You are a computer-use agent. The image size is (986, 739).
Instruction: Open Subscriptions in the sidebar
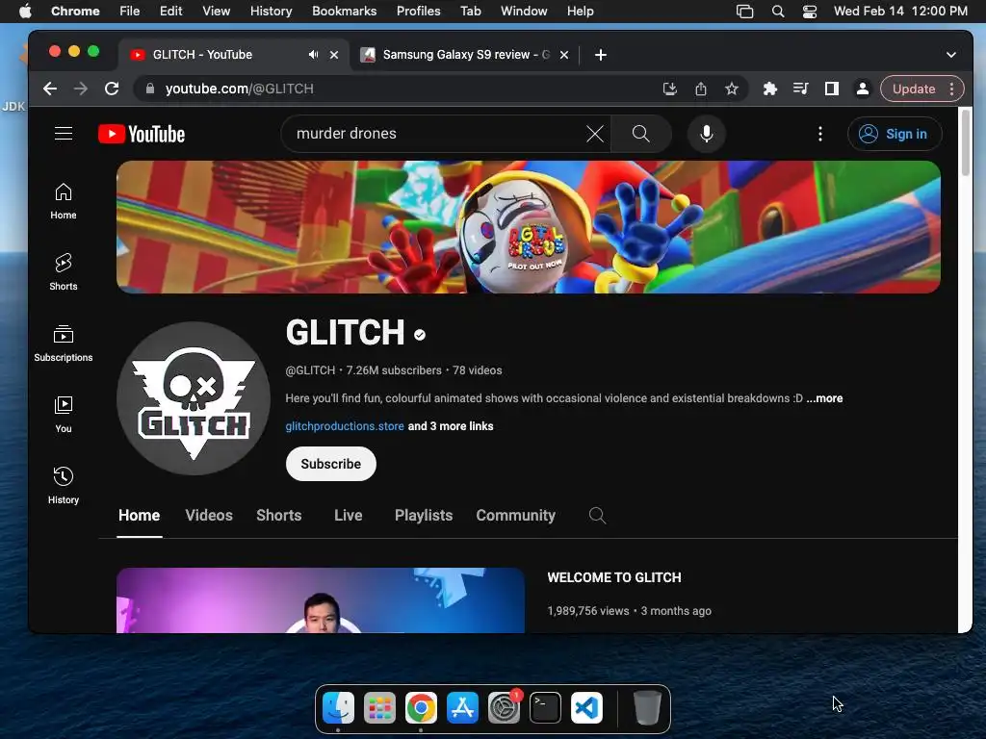coord(64,344)
